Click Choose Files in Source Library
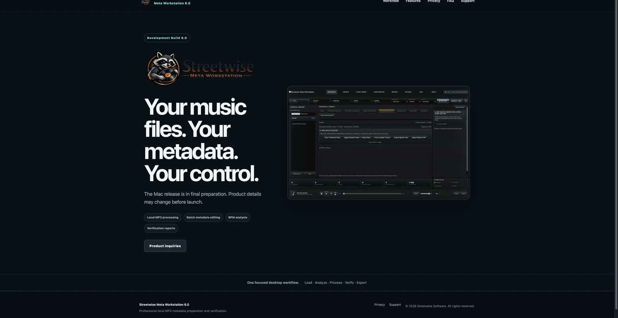This screenshot has height=318, width=618. point(295,114)
